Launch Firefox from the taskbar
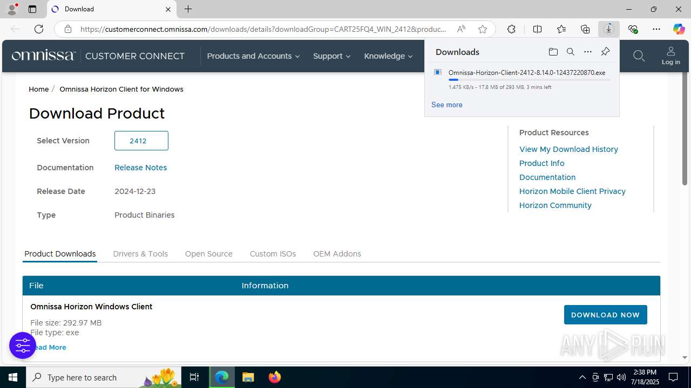This screenshot has height=388, width=691. pos(274,377)
